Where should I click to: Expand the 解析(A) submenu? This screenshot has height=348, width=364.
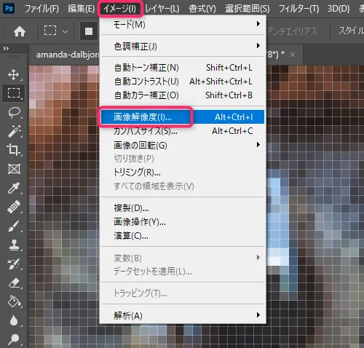click(x=183, y=315)
